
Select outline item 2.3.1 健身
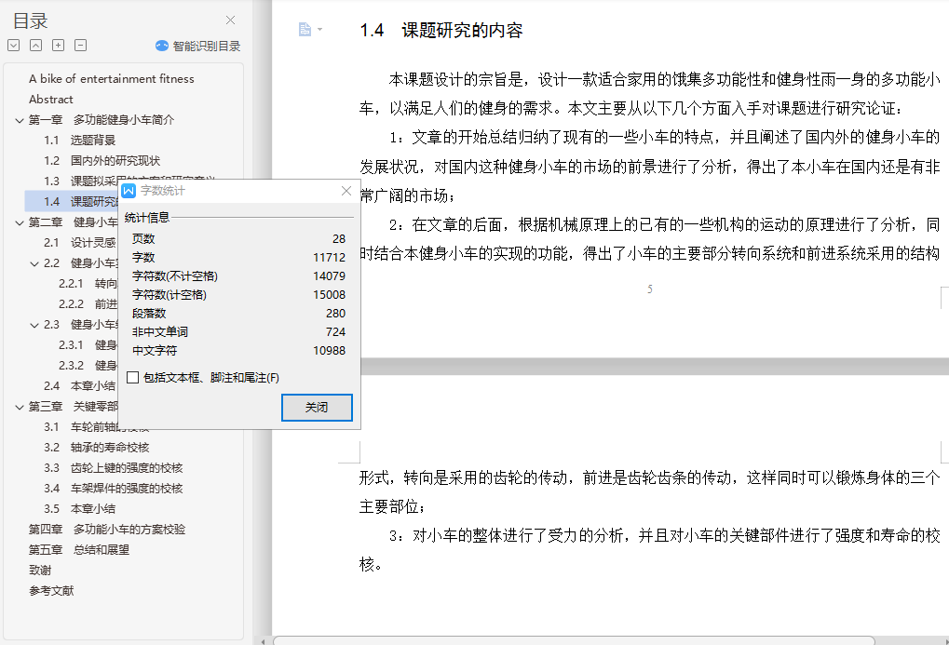(x=88, y=345)
